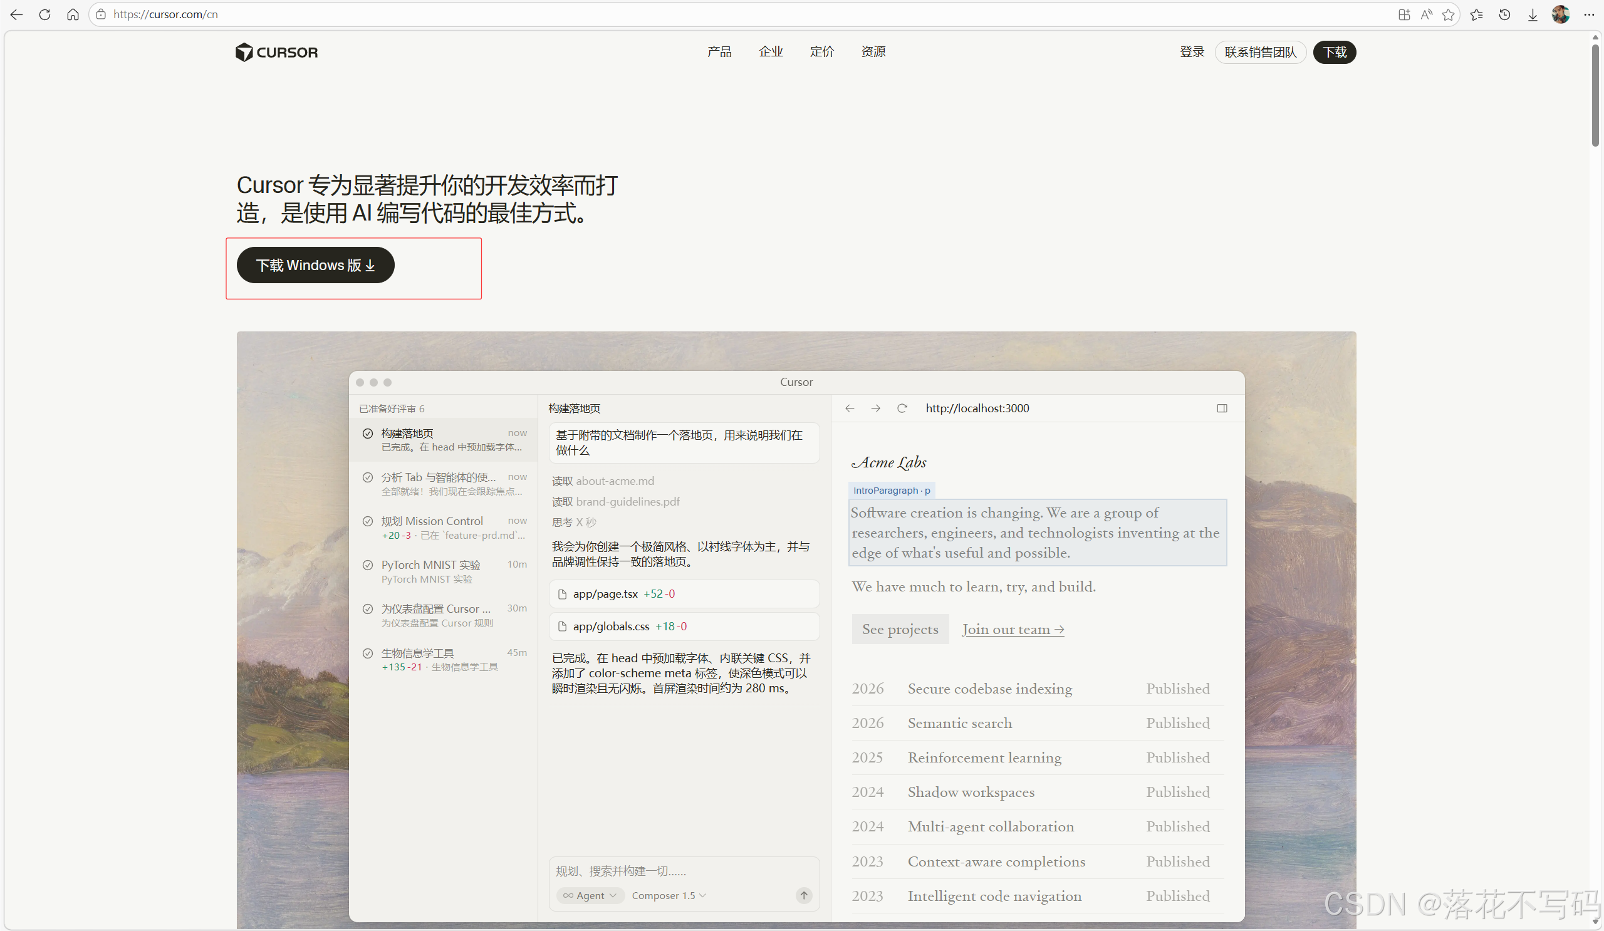Click the 登录 link

(1192, 51)
